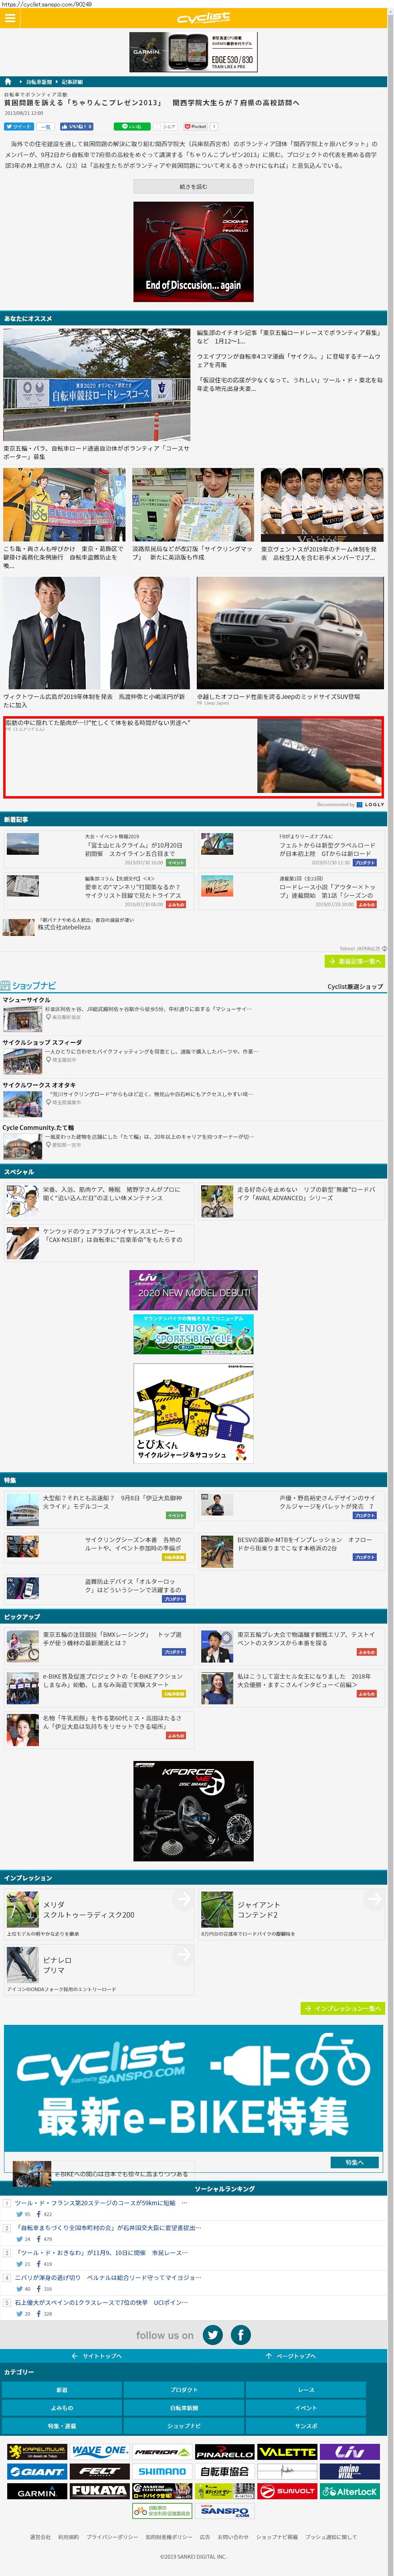Select the レース category button
Screen dimensions: 394x2576
(306, 2390)
